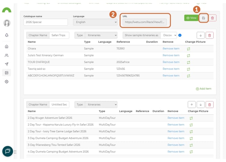This screenshot has height=162, width=226.
Task: Click the save catalogue disk icon
Action: (203, 18)
